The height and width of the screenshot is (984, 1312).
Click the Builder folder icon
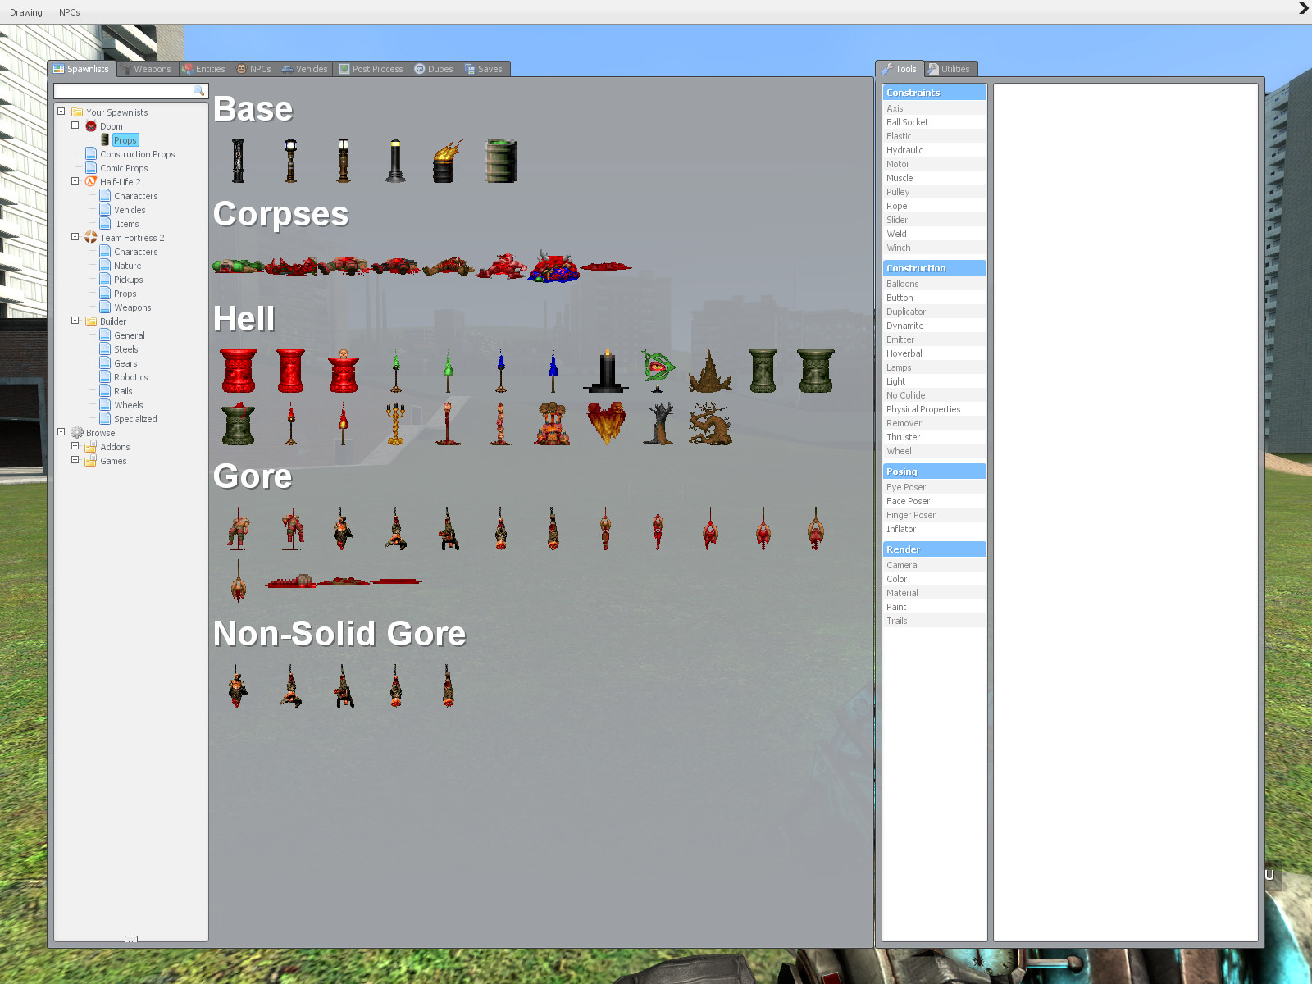[91, 321]
